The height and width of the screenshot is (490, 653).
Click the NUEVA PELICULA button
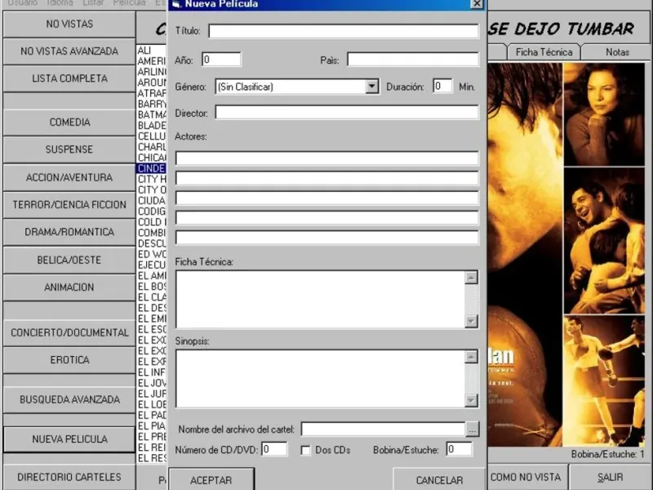click(x=69, y=439)
